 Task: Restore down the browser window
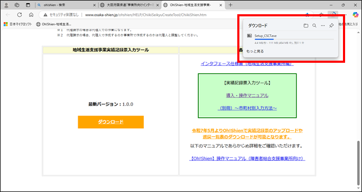pos(343,5)
